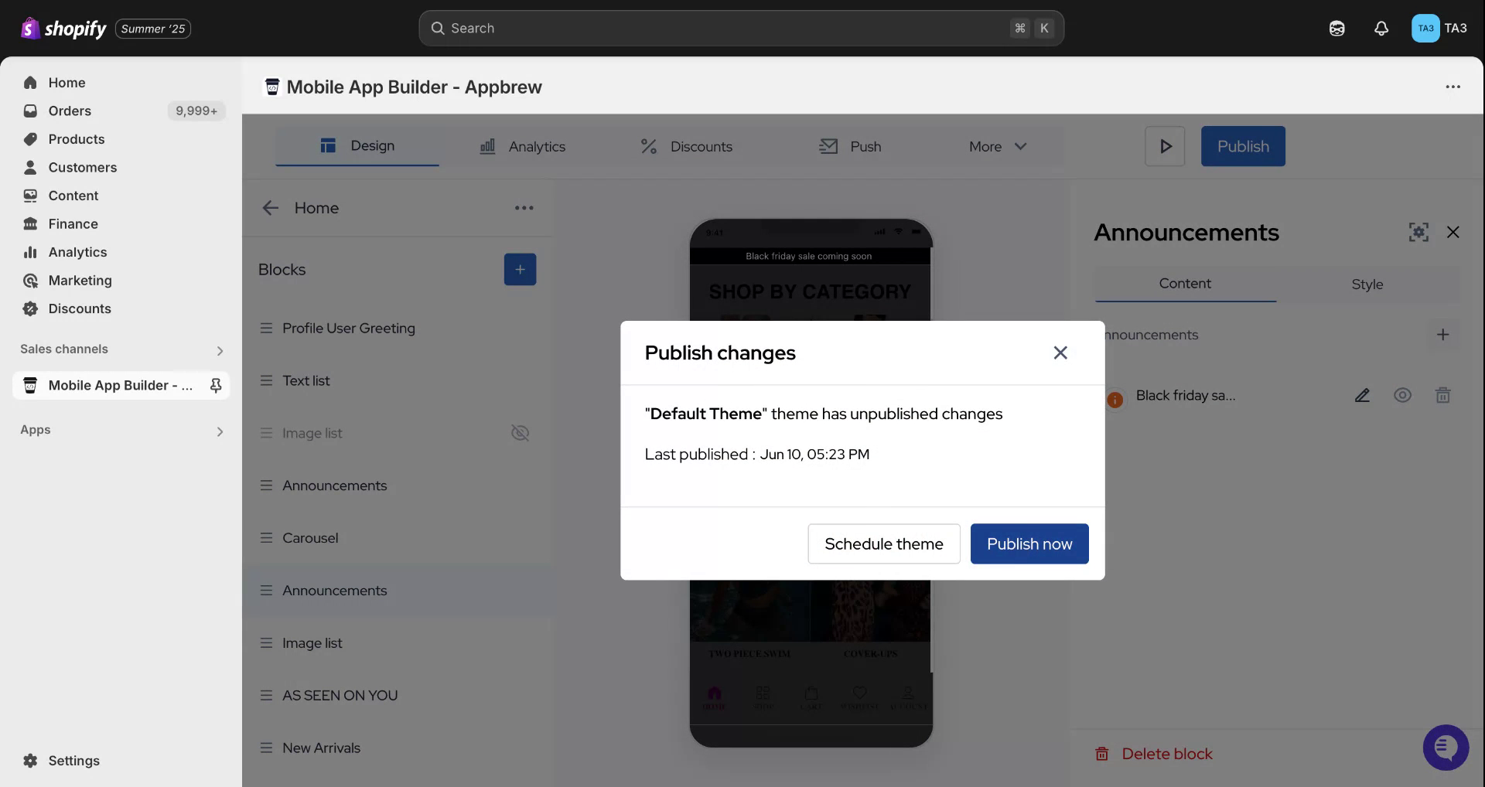The image size is (1485, 787).
Task: Open the Analytics tab in app builder
Action: click(523, 146)
